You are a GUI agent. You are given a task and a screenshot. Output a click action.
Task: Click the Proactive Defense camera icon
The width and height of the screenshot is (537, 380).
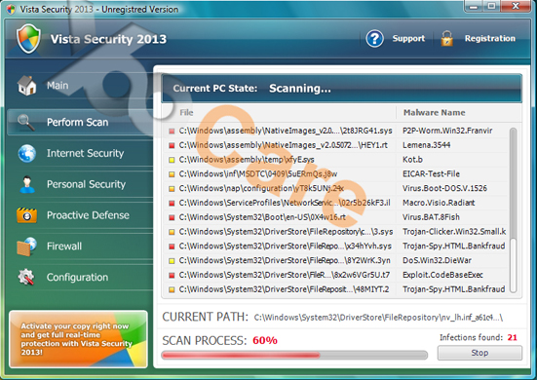click(x=26, y=215)
